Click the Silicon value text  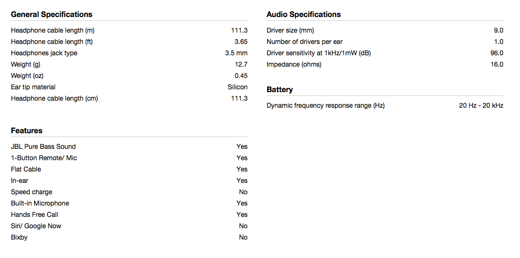pyautogui.click(x=237, y=87)
